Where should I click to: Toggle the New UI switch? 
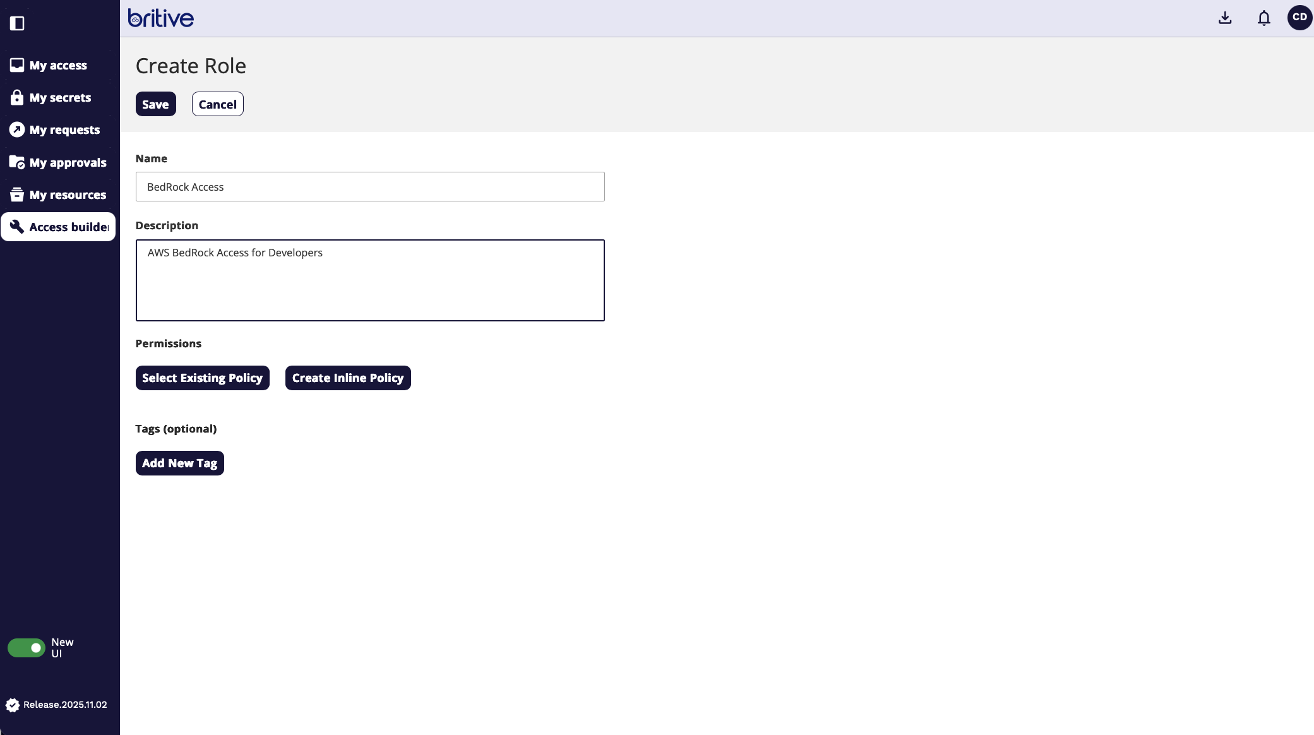[27, 648]
